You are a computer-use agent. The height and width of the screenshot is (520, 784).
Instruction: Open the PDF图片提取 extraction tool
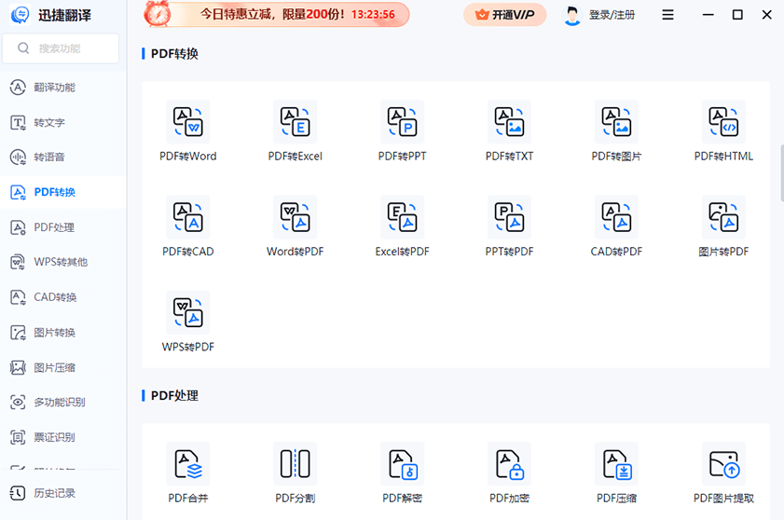(723, 473)
